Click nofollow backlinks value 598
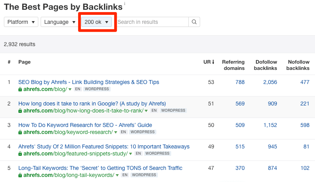 tap(305, 125)
